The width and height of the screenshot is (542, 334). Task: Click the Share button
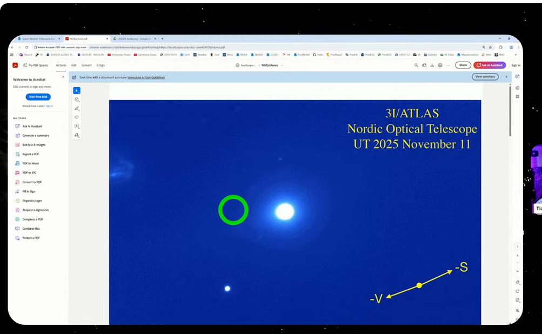(463, 65)
